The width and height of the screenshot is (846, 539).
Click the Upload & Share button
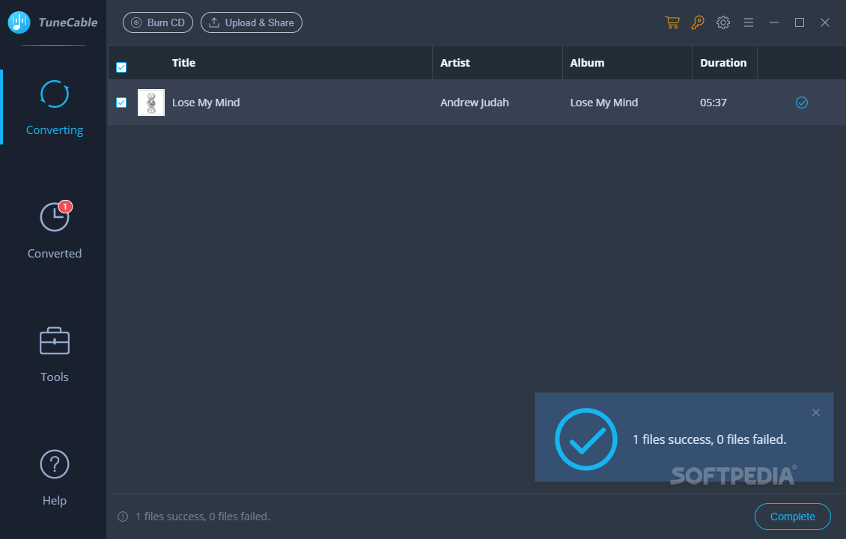(x=252, y=22)
